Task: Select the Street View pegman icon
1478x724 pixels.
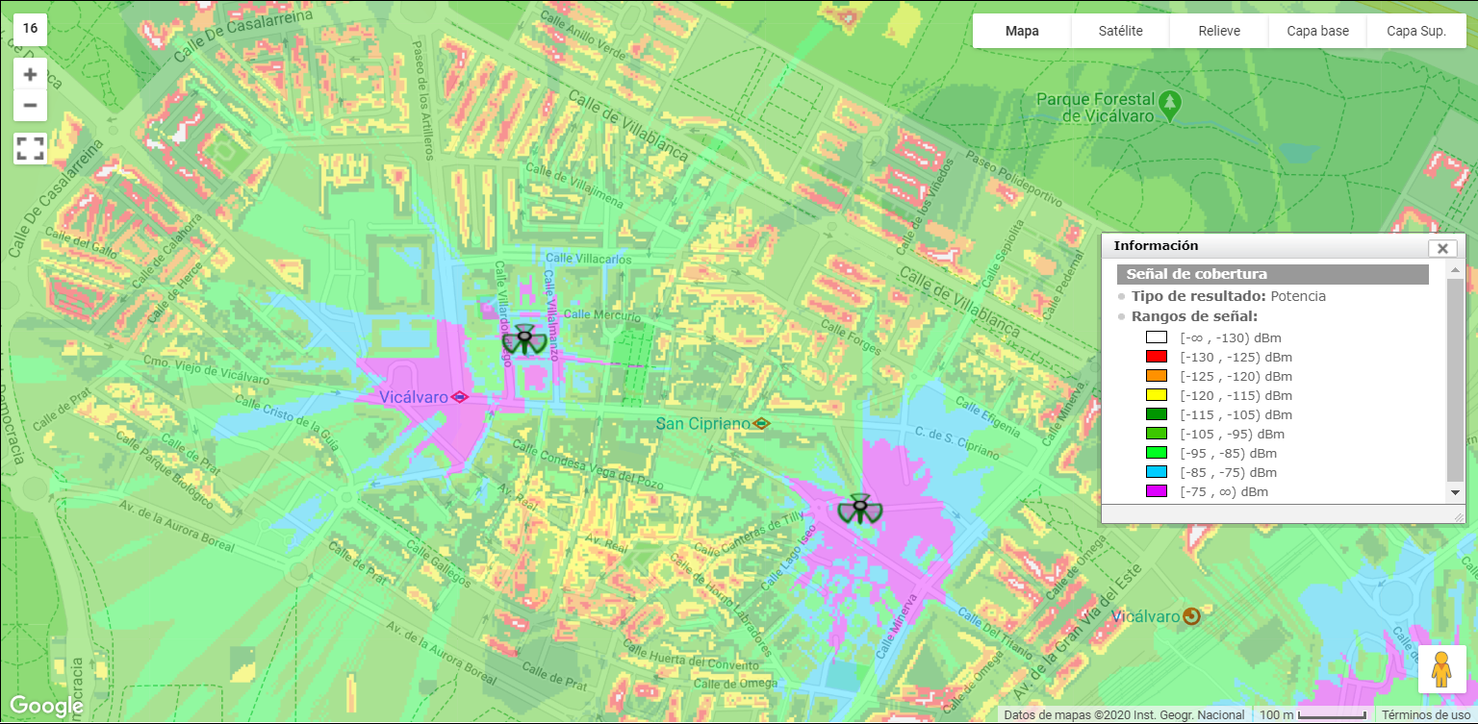Action: 1440,669
